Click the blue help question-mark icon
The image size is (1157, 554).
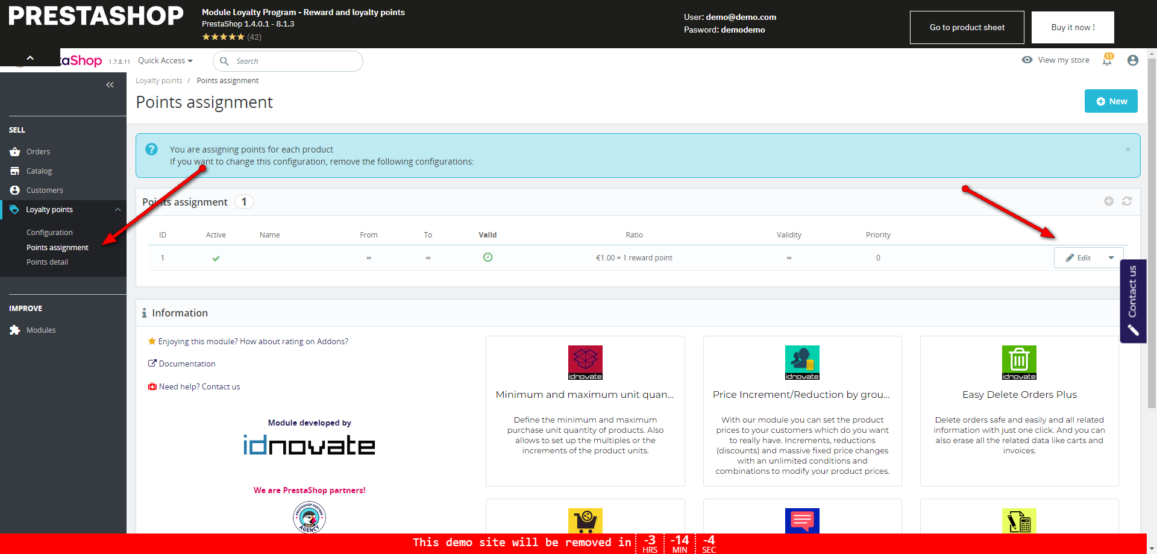[x=151, y=149]
